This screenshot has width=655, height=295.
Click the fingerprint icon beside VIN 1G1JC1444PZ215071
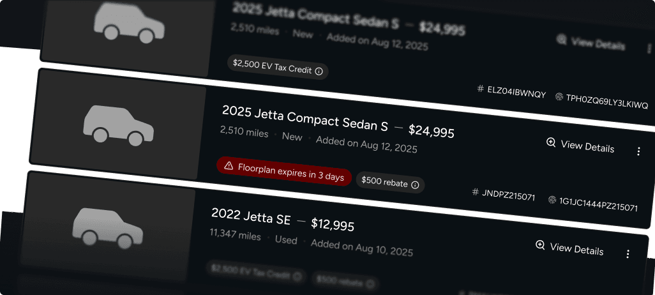click(552, 200)
